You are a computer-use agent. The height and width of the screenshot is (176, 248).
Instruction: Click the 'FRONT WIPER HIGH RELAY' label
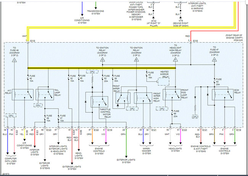coord(157,97)
